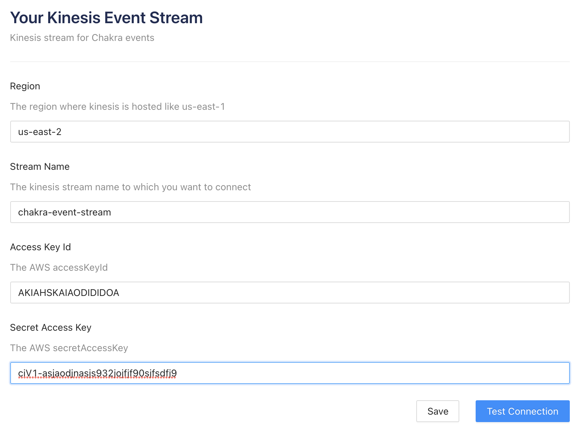The width and height of the screenshot is (578, 433).
Task: Click the Access Key Id label
Action: (x=41, y=247)
